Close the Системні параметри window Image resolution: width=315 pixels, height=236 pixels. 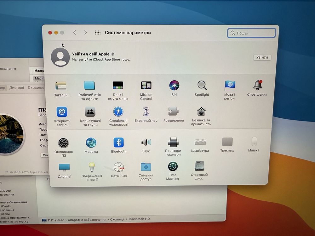(x=50, y=32)
